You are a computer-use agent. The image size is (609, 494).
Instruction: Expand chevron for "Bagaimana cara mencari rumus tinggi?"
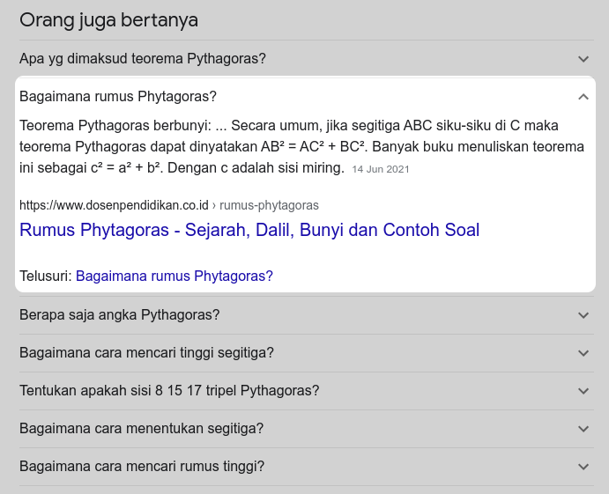tap(583, 467)
